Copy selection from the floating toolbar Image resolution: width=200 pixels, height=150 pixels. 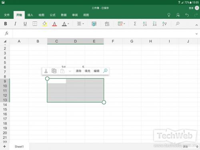[x=54, y=71]
